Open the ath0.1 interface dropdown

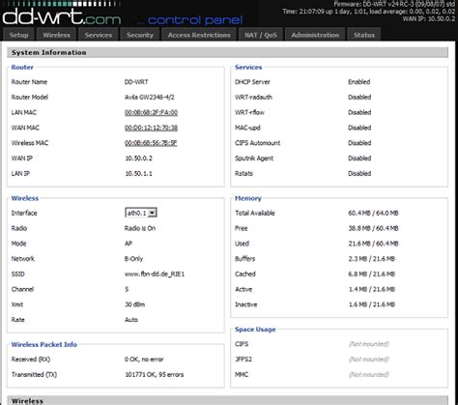tap(141, 213)
